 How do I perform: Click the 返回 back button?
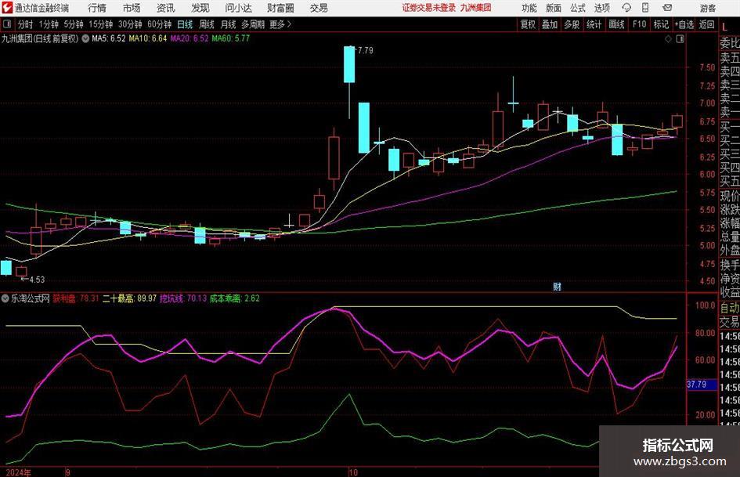706,24
